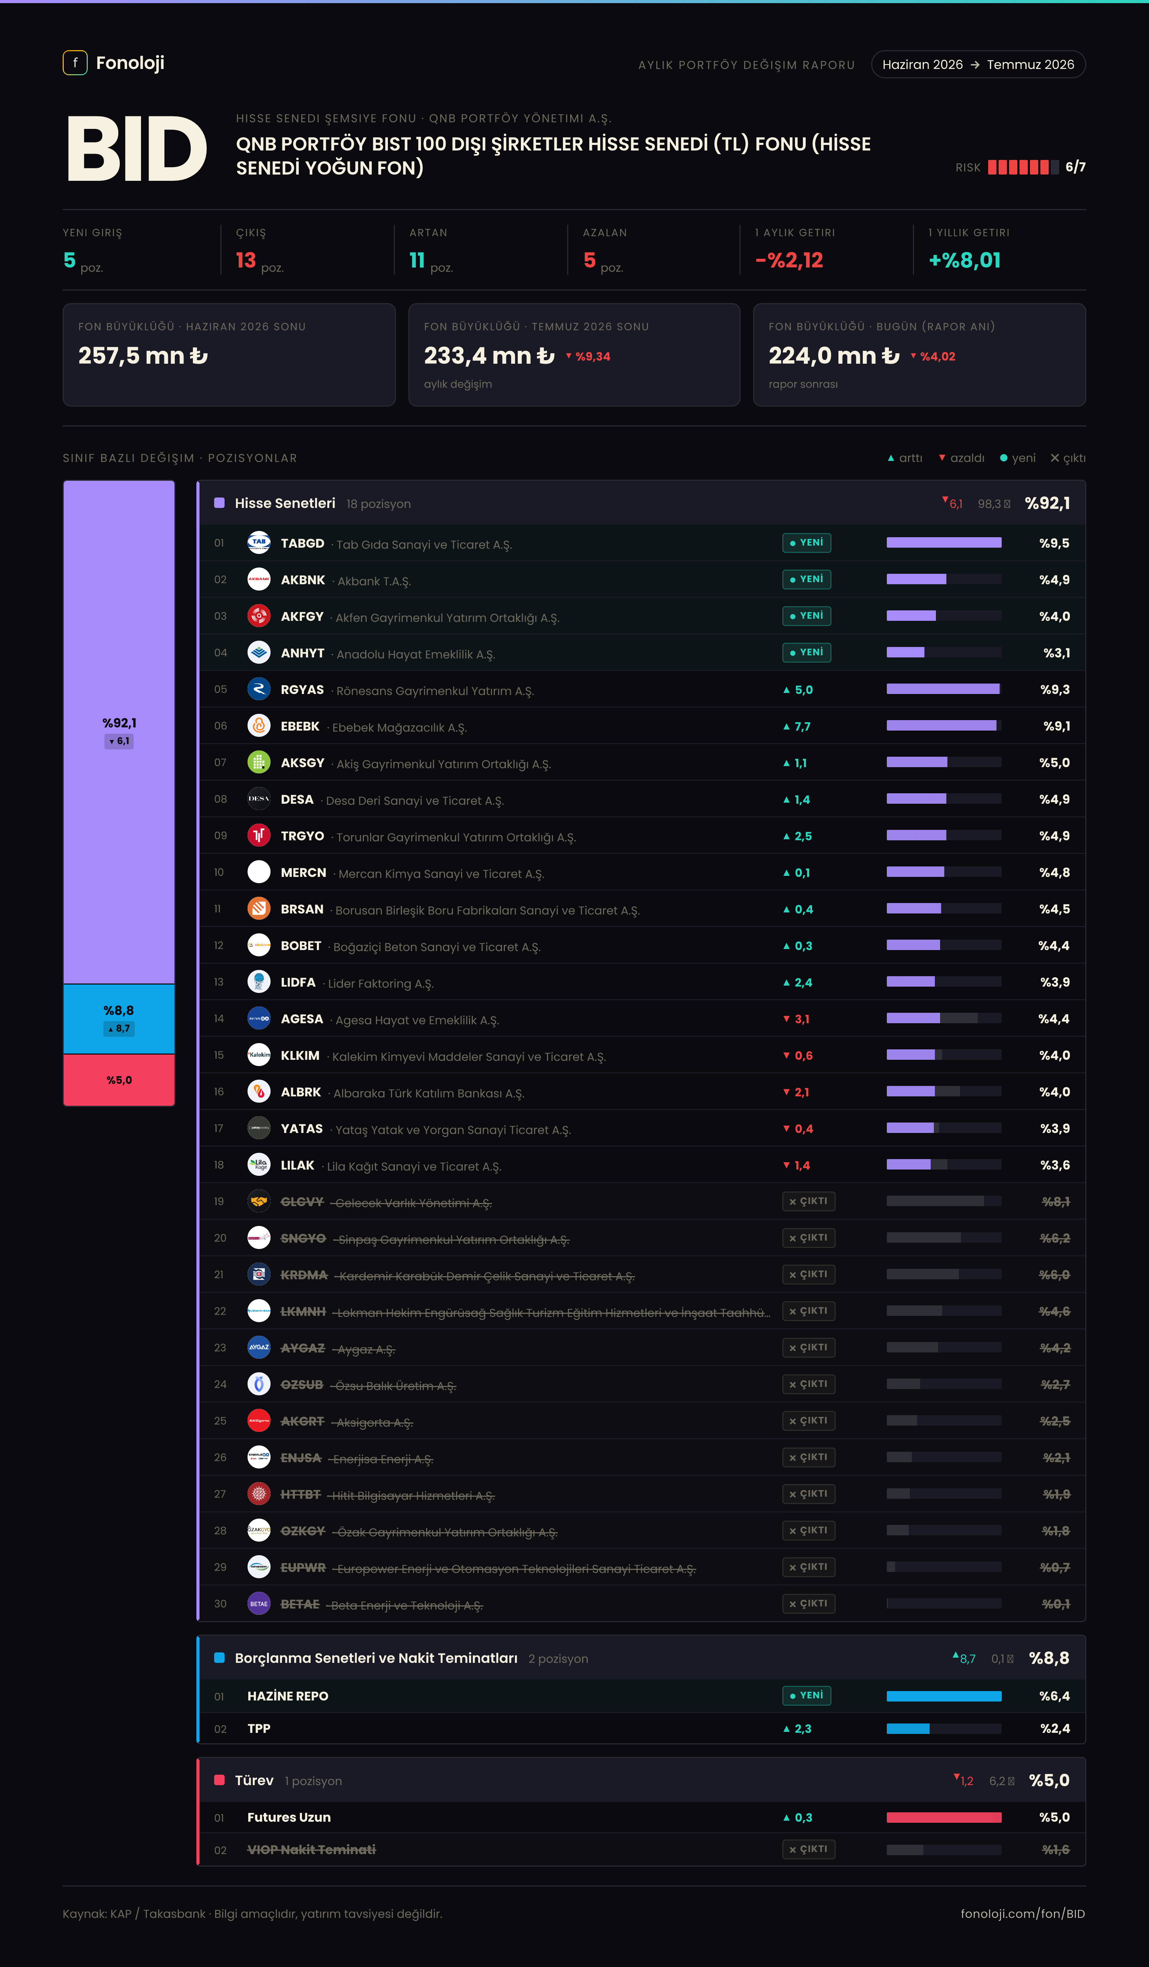Click the AKSGY company logo
This screenshot has height=1967, width=1149.
pos(259,762)
